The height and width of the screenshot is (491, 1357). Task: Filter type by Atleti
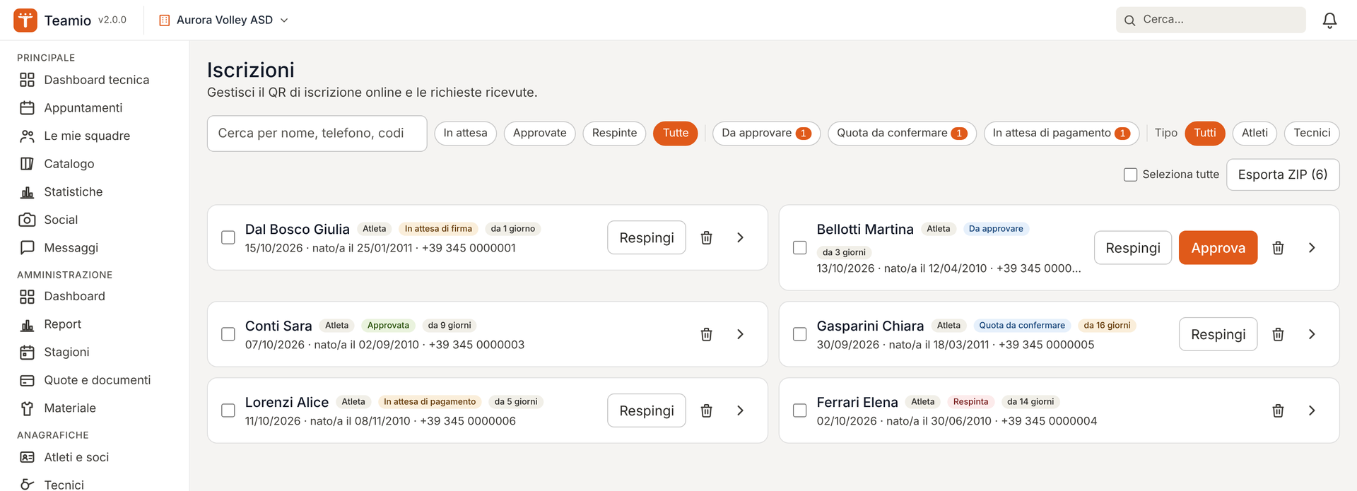[x=1255, y=134]
